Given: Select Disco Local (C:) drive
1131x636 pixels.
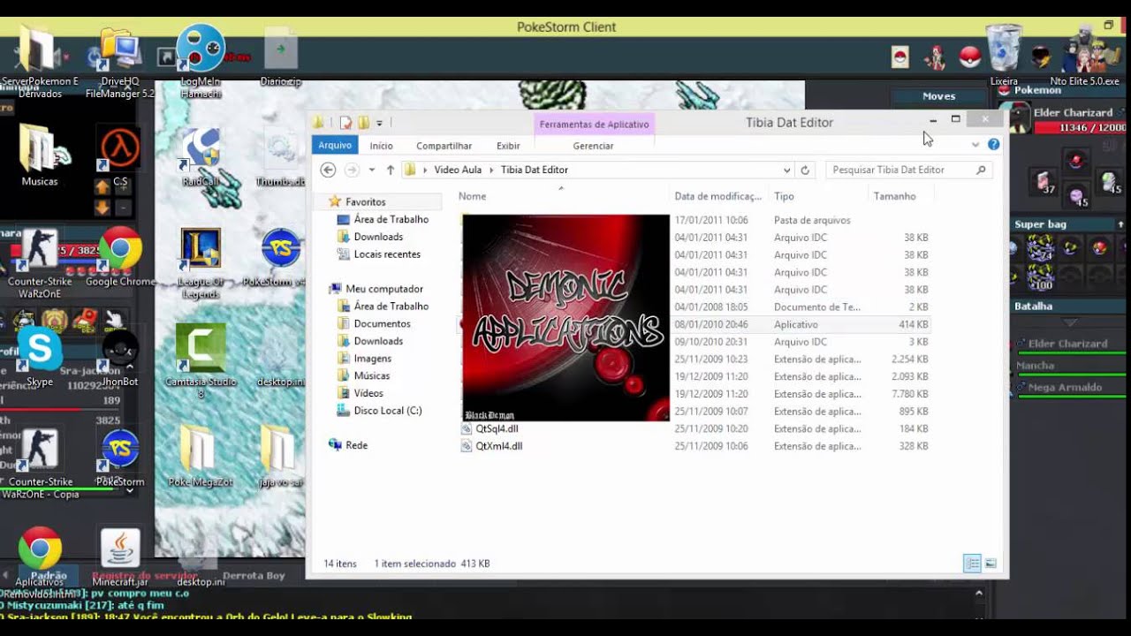Looking at the screenshot, I should click(x=387, y=411).
